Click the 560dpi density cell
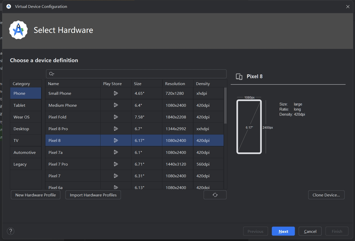 (209, 164)
